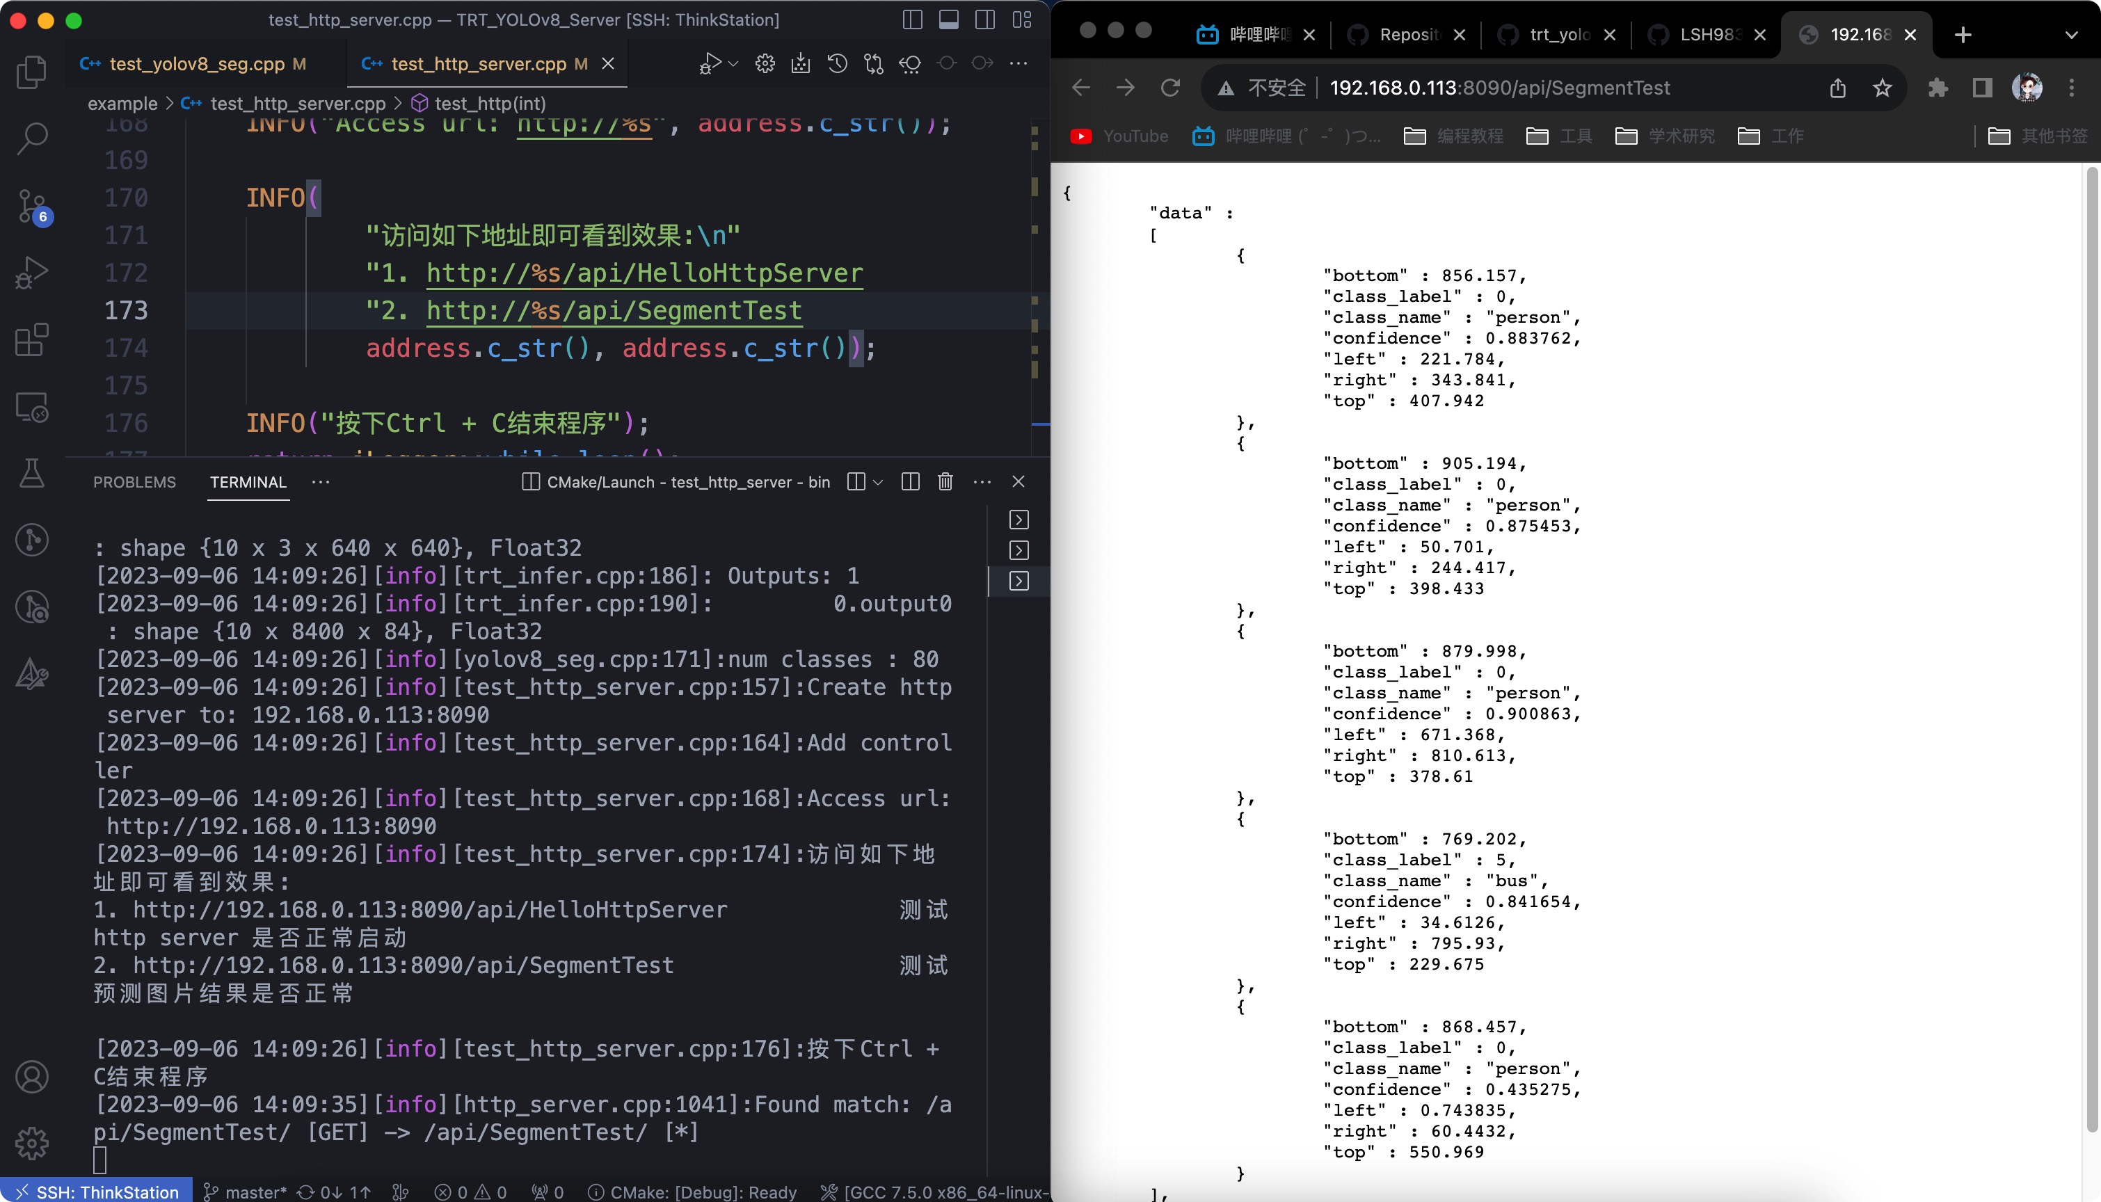
Task: Open the Source Control view with 6 pending changes
Action: (x=33, y=207)
